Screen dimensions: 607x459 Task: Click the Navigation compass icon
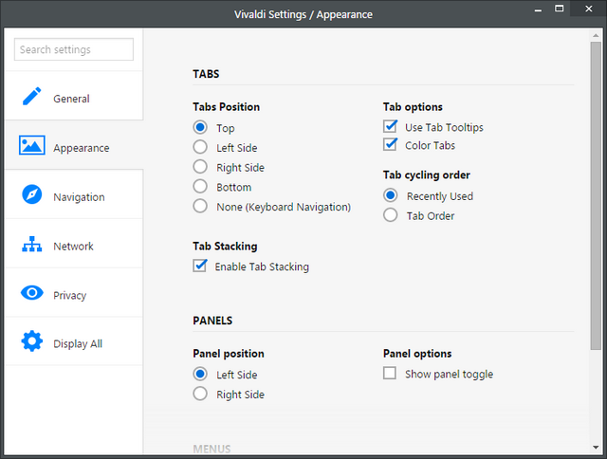click(x=31, y=194)
